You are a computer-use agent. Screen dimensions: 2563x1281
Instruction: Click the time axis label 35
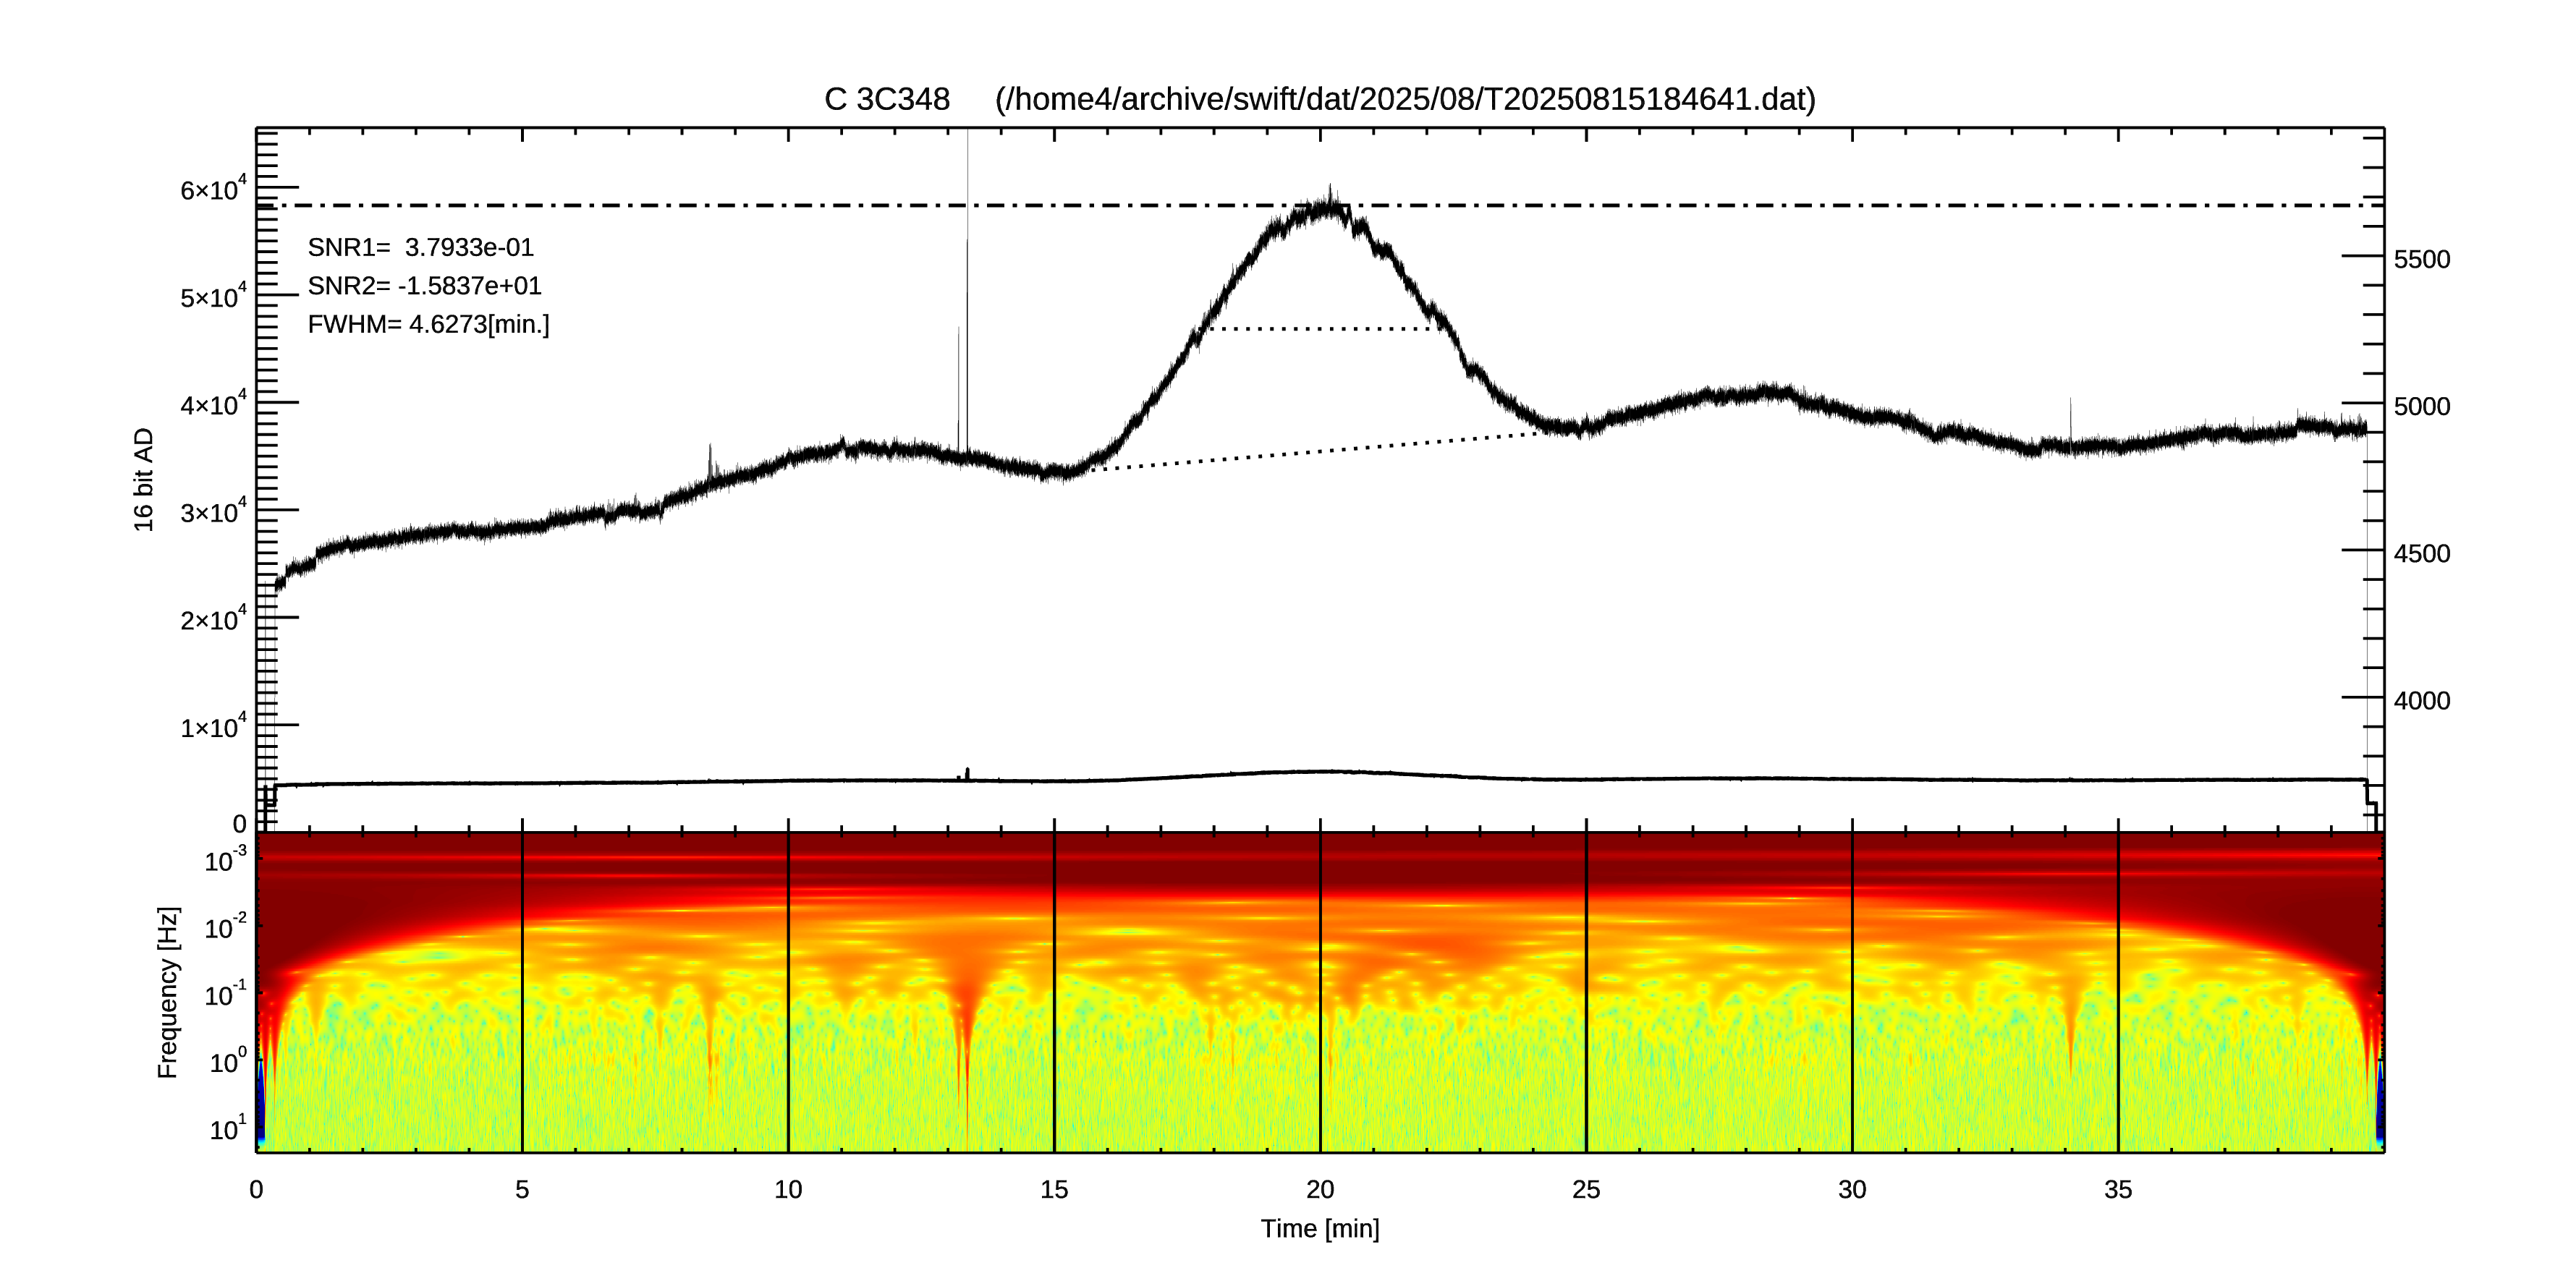pyautogui.click(x=2118, y=1189)
